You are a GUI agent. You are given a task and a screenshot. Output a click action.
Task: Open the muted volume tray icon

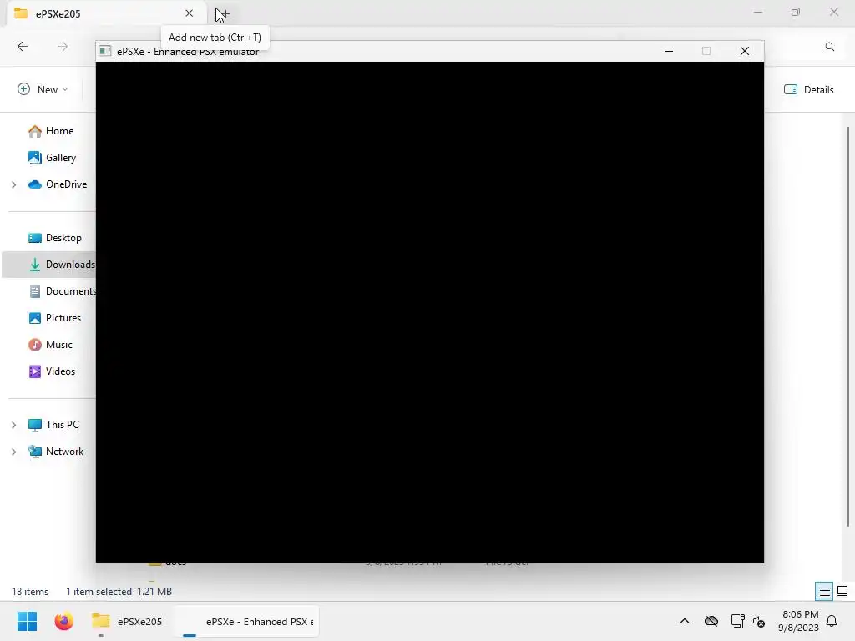pos(758,621)
